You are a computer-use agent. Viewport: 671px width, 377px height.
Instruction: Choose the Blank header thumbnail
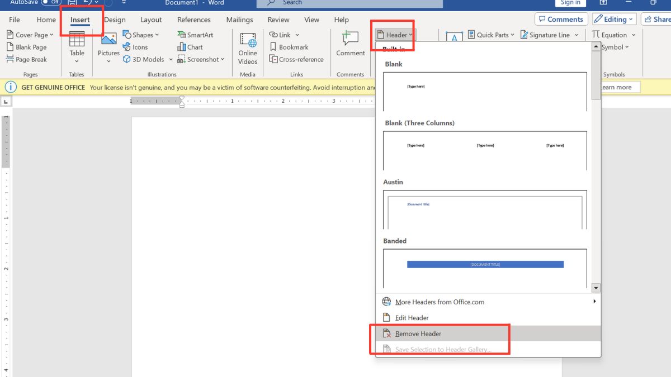tap(485, 92)
